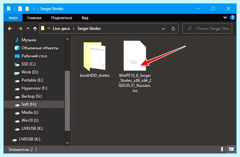This screenshot has height=157, width=240.
Task: Minimize the Sergei Strelec window
Action: point(198,8)
